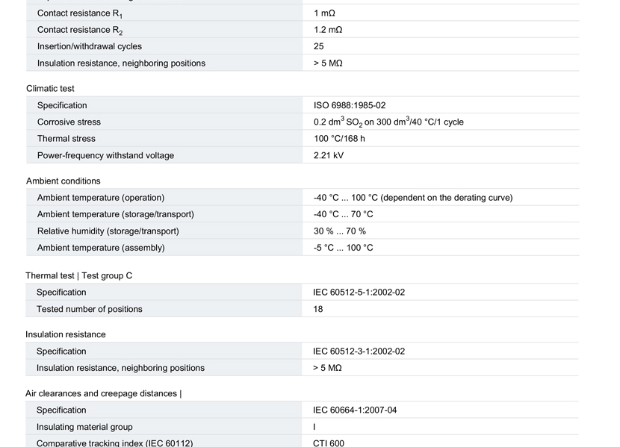This screenshot has width=620, height=447.
Task: Click Tested number of positions value 18
Action: point(318,309)
